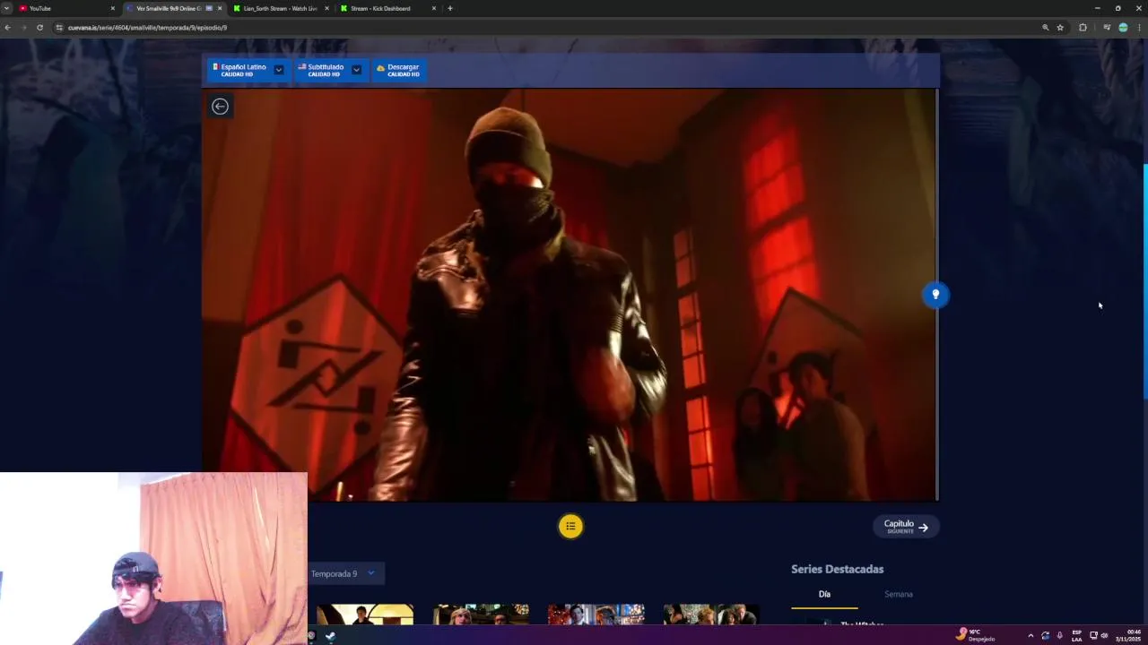
Task: Open the volume icon in system tray
Action: click(1104, 635)
